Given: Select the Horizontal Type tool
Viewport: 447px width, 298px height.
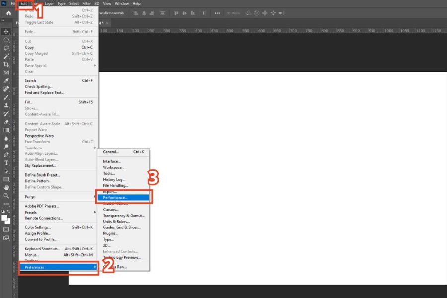Looking at the screenshot, I should pos(6,163).
